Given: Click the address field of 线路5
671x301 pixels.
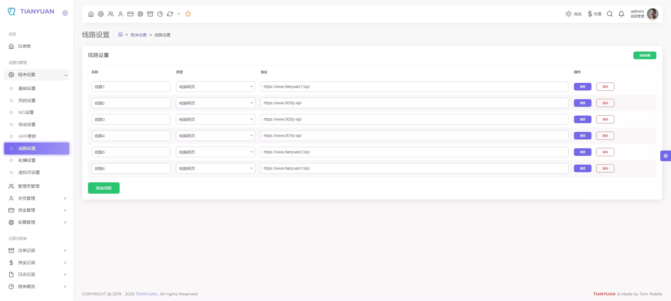Looking at the screenshot, I should [414, 152].
